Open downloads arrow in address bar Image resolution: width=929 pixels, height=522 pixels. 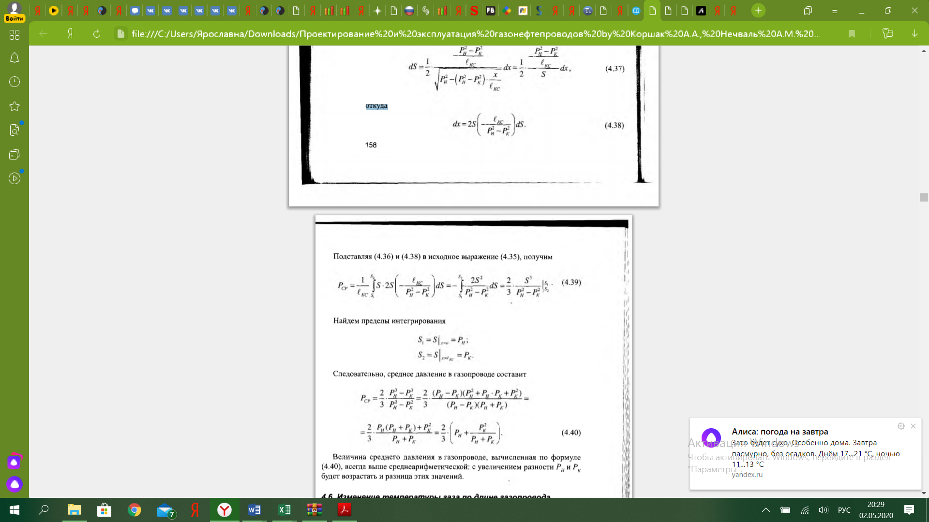(x=914, y=34)
